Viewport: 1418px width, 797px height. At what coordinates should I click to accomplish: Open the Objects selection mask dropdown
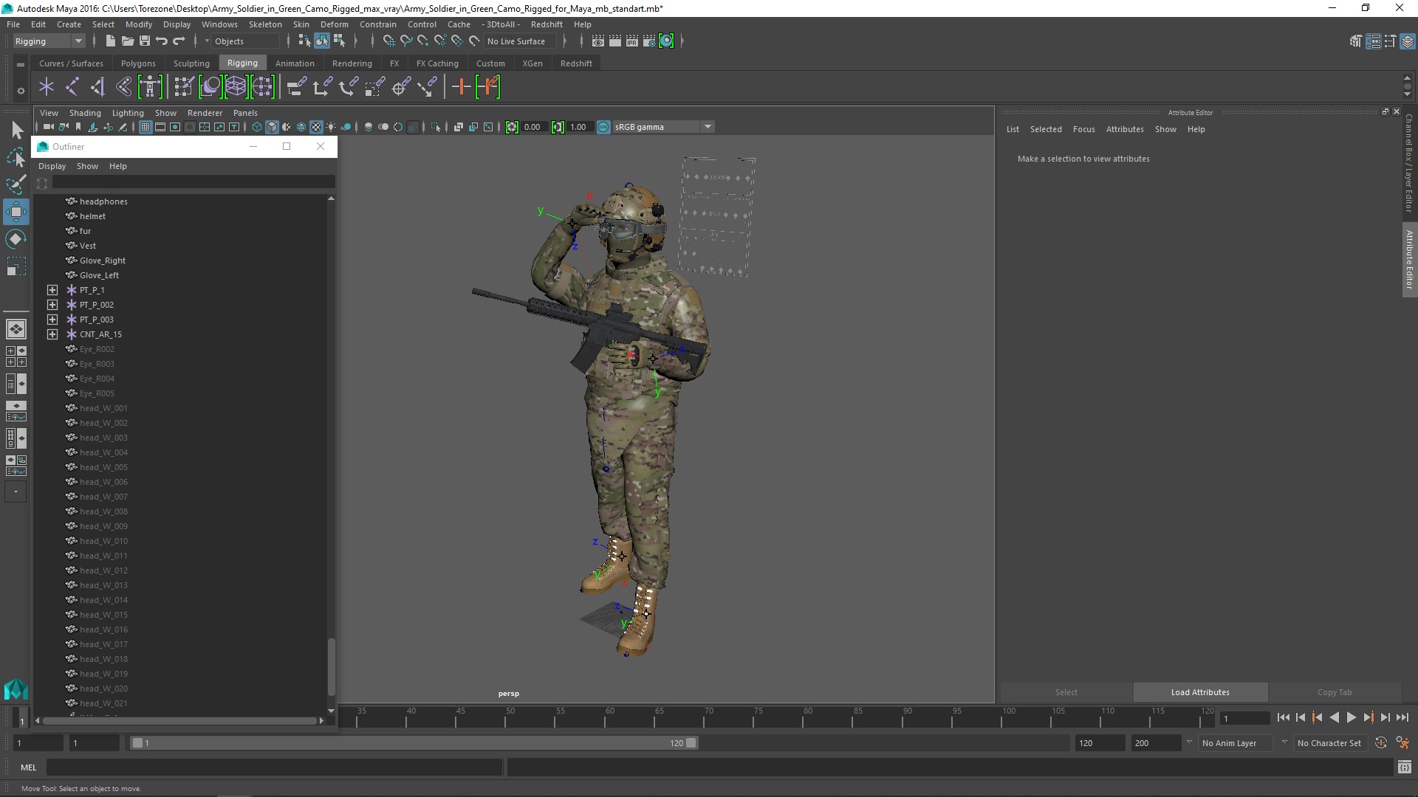(x=247, y=41)
